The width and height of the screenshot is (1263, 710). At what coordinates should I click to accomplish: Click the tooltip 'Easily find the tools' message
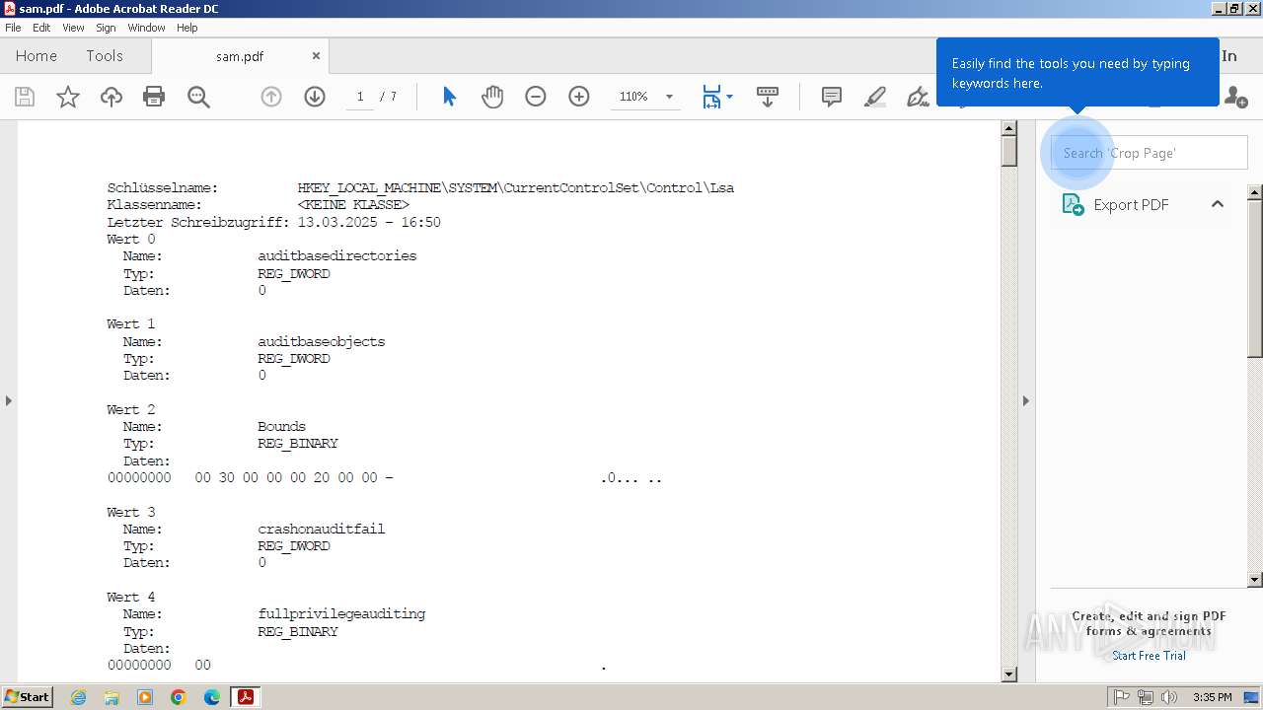click(1077, 73)
